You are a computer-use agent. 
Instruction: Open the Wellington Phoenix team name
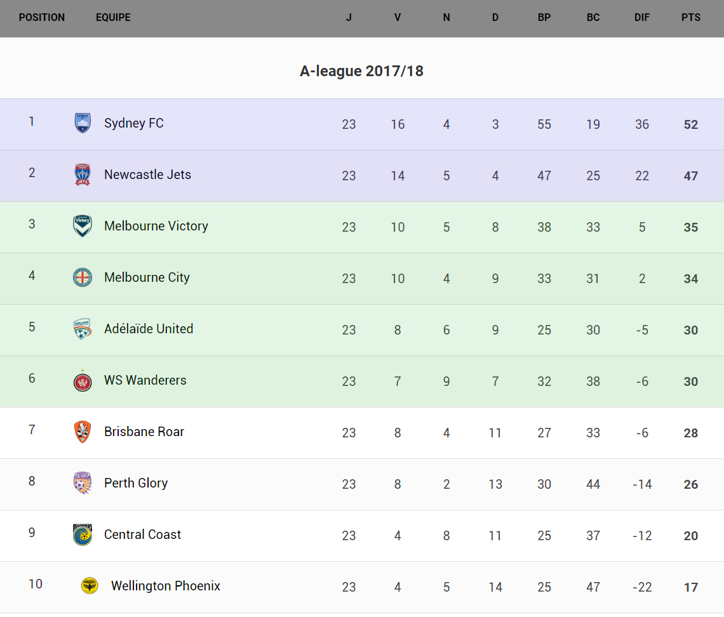click(166, 586)
